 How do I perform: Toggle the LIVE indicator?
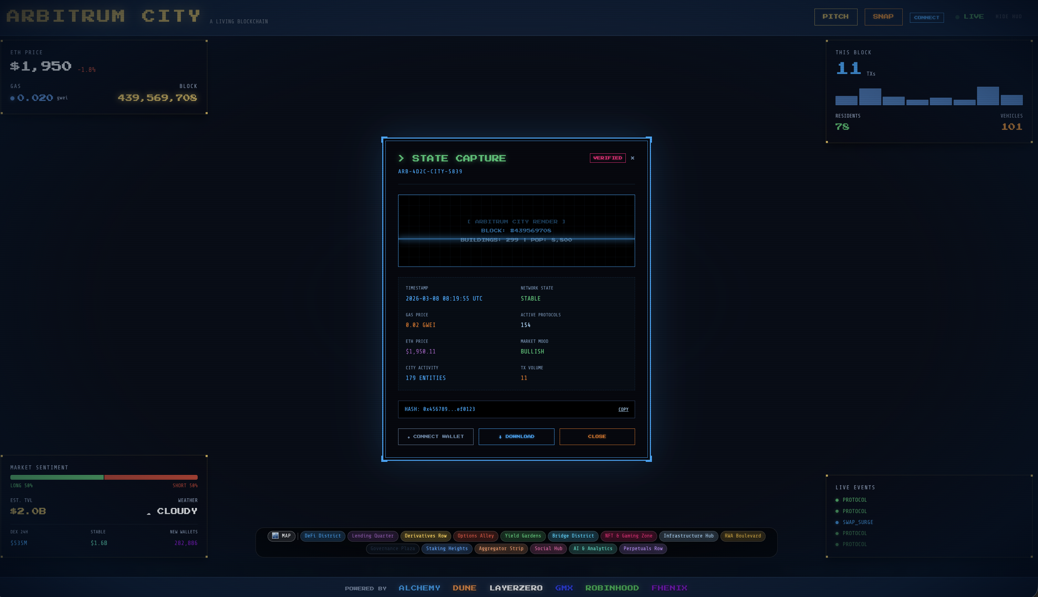(969, 17)
